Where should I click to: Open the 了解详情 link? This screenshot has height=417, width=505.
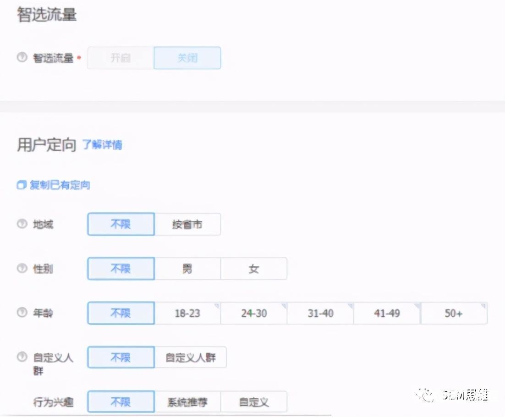pyautogui.click(x=102, y=145)
